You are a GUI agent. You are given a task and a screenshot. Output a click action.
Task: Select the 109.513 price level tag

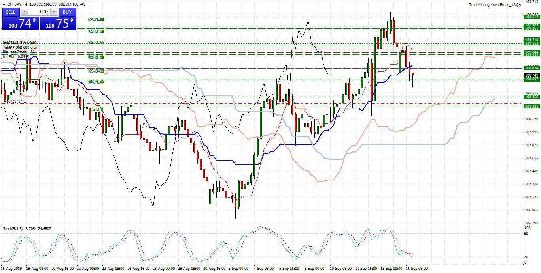[531, 17]
